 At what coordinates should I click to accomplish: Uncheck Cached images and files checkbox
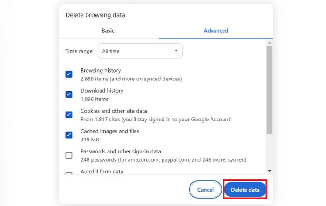[x=69, y=135]
